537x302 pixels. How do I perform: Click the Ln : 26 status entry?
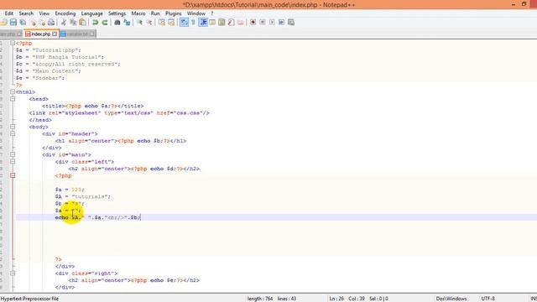[336, 299]
